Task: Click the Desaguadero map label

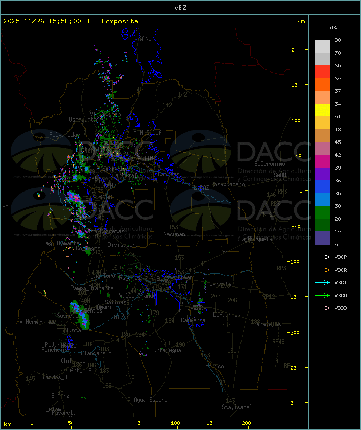Action: click(x=228, y=184)
